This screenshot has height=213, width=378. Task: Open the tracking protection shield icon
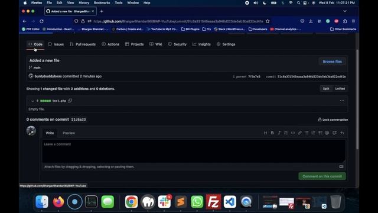tap(76, 21)
